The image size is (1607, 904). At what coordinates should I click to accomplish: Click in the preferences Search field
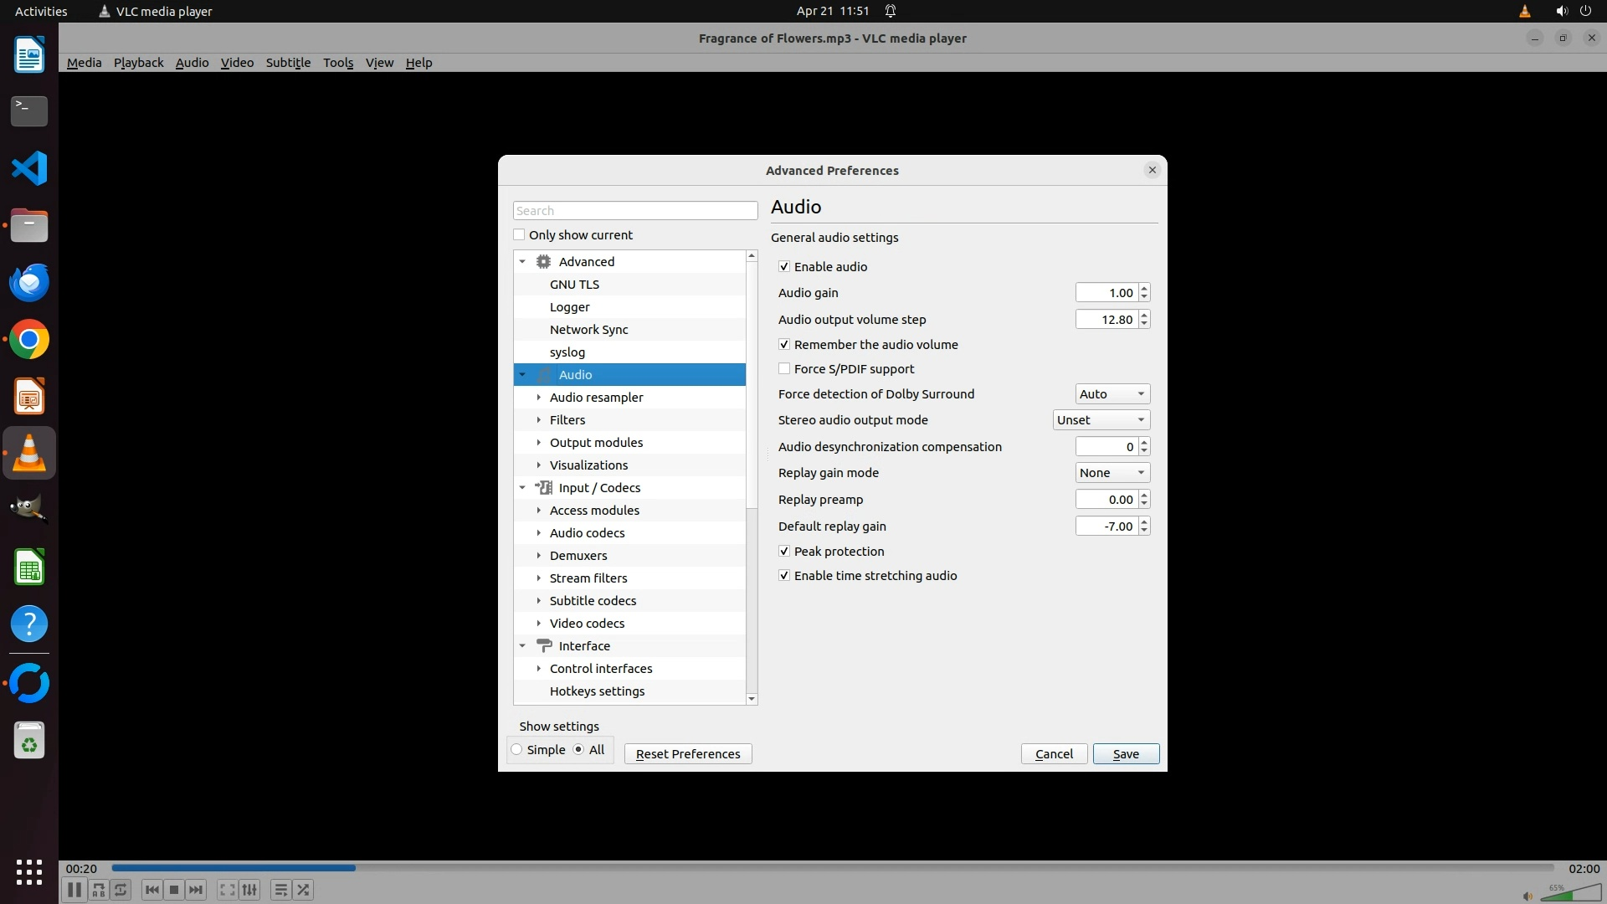(634, 211)
